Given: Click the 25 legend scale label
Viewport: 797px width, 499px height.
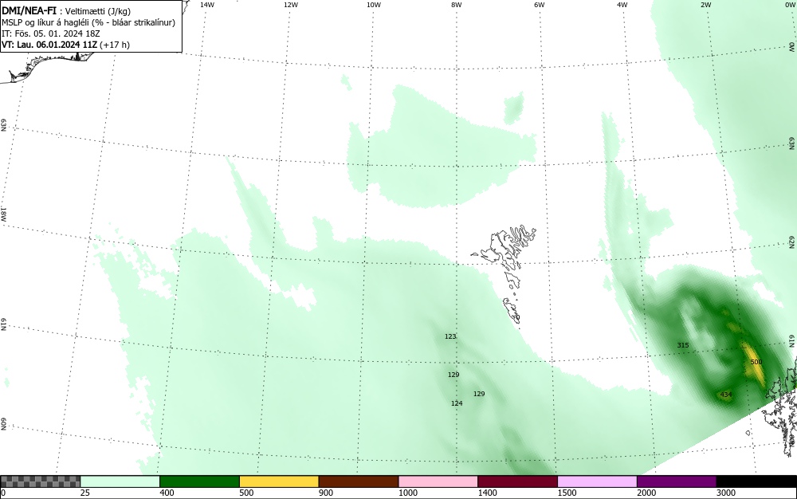Looking at the screenshot, I should tap(85, 493).
